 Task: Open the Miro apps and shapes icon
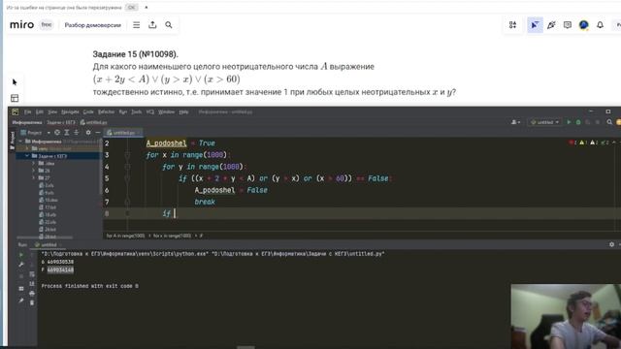point(512,25)
